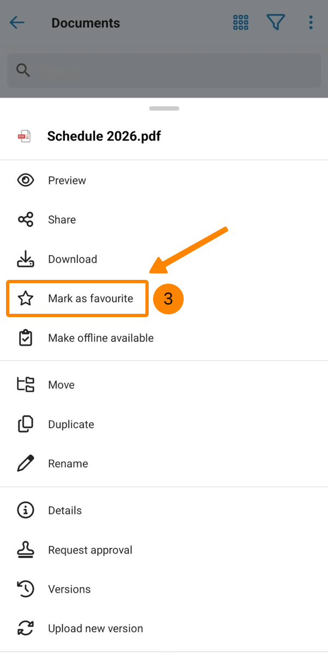Click the Rename pencil icon
The height and width of the screenshot is (661, 328).
26,464
